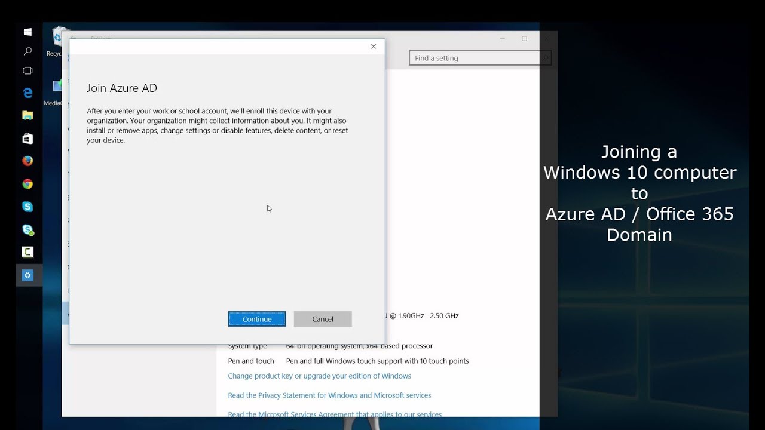Click Continue in Join Azure AD dialog

point(257,319)
